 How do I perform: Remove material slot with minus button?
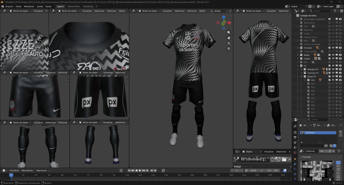coord(341,135)
